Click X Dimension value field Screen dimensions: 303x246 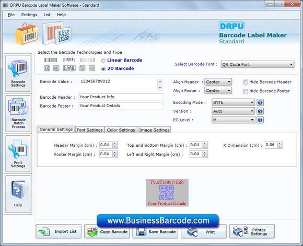[271, 145]
